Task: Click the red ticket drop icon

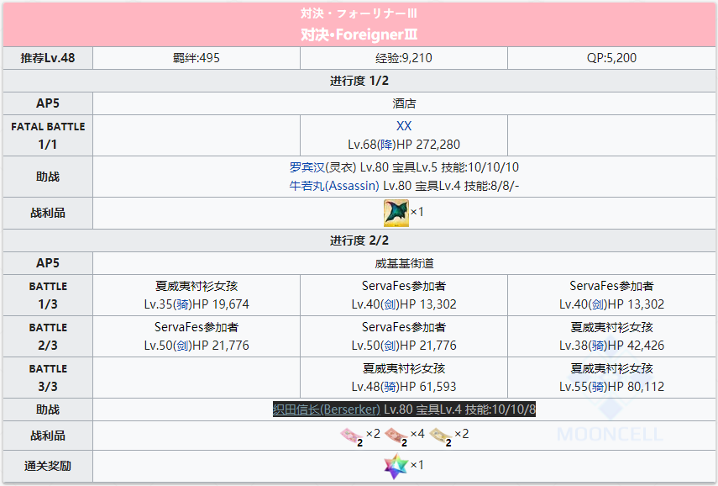Action: [x=396, y=436]
